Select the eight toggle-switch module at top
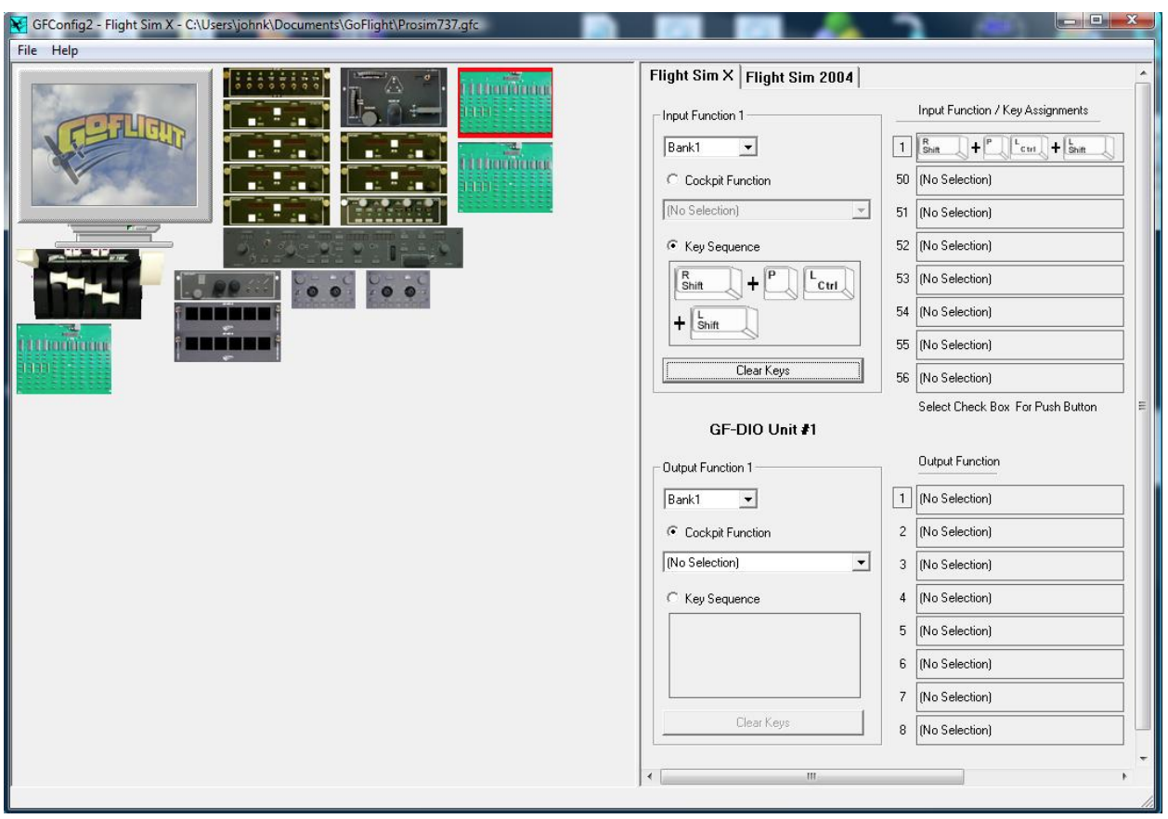The width and height of the screenshot is (1168, 819). tap(277, 83)
